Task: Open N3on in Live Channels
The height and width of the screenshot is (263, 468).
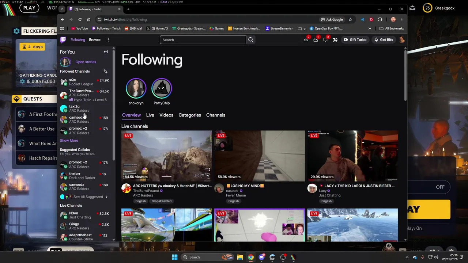Action: 84,216
